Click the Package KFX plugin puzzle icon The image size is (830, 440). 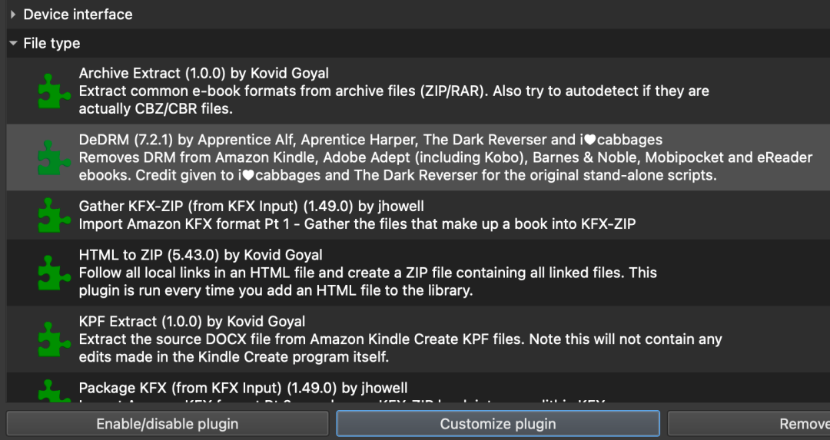pos(54,391)
